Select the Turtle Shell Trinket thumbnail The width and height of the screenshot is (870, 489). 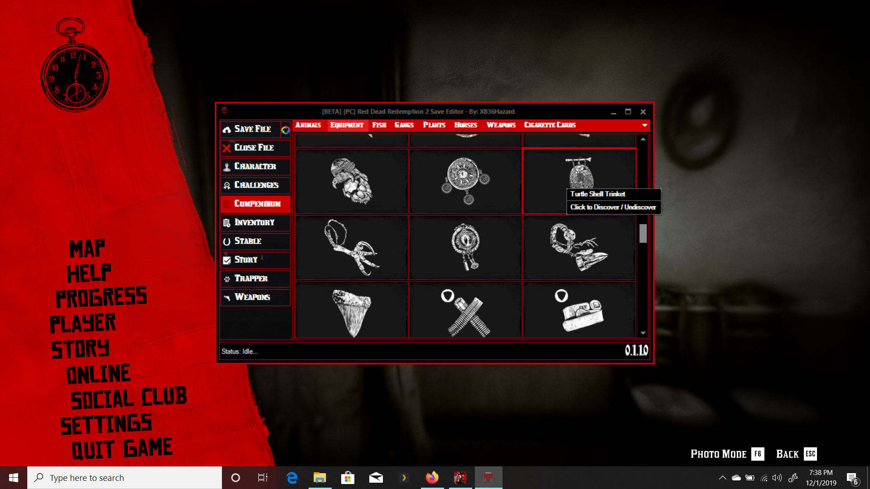coord(580,181)
